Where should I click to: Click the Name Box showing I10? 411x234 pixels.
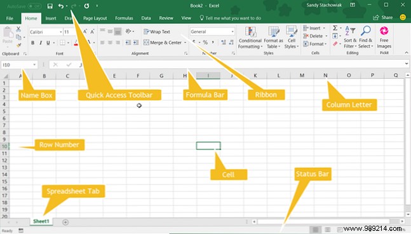click(19, 65)
